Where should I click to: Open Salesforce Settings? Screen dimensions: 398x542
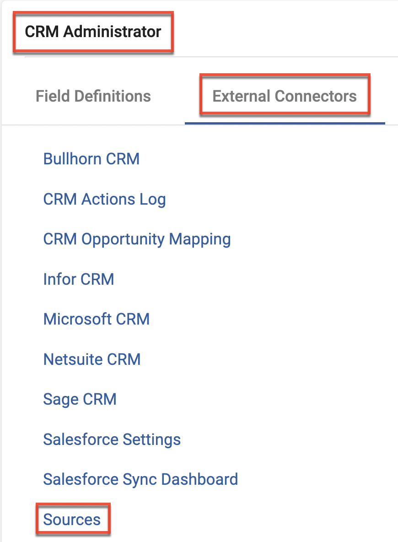point(112,439)
